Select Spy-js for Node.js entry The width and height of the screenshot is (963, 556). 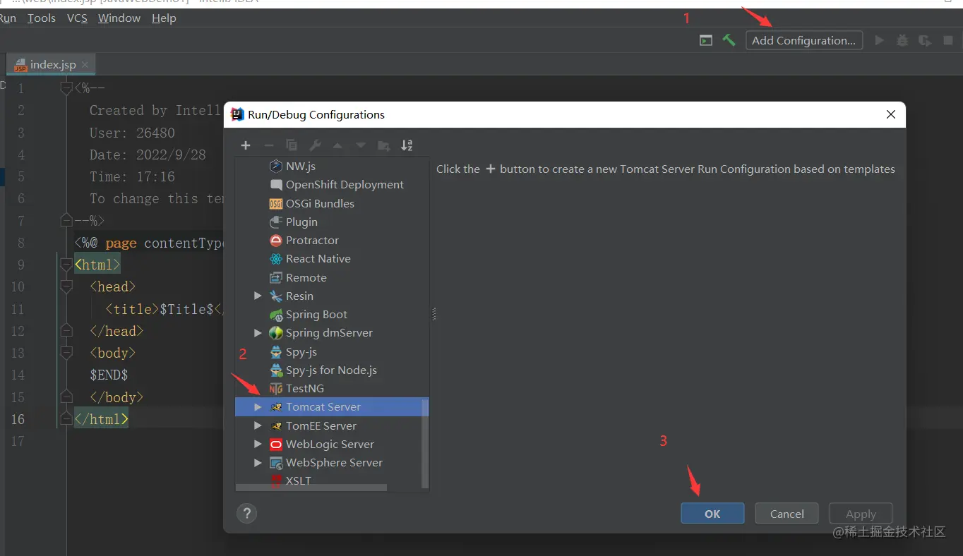332,370
